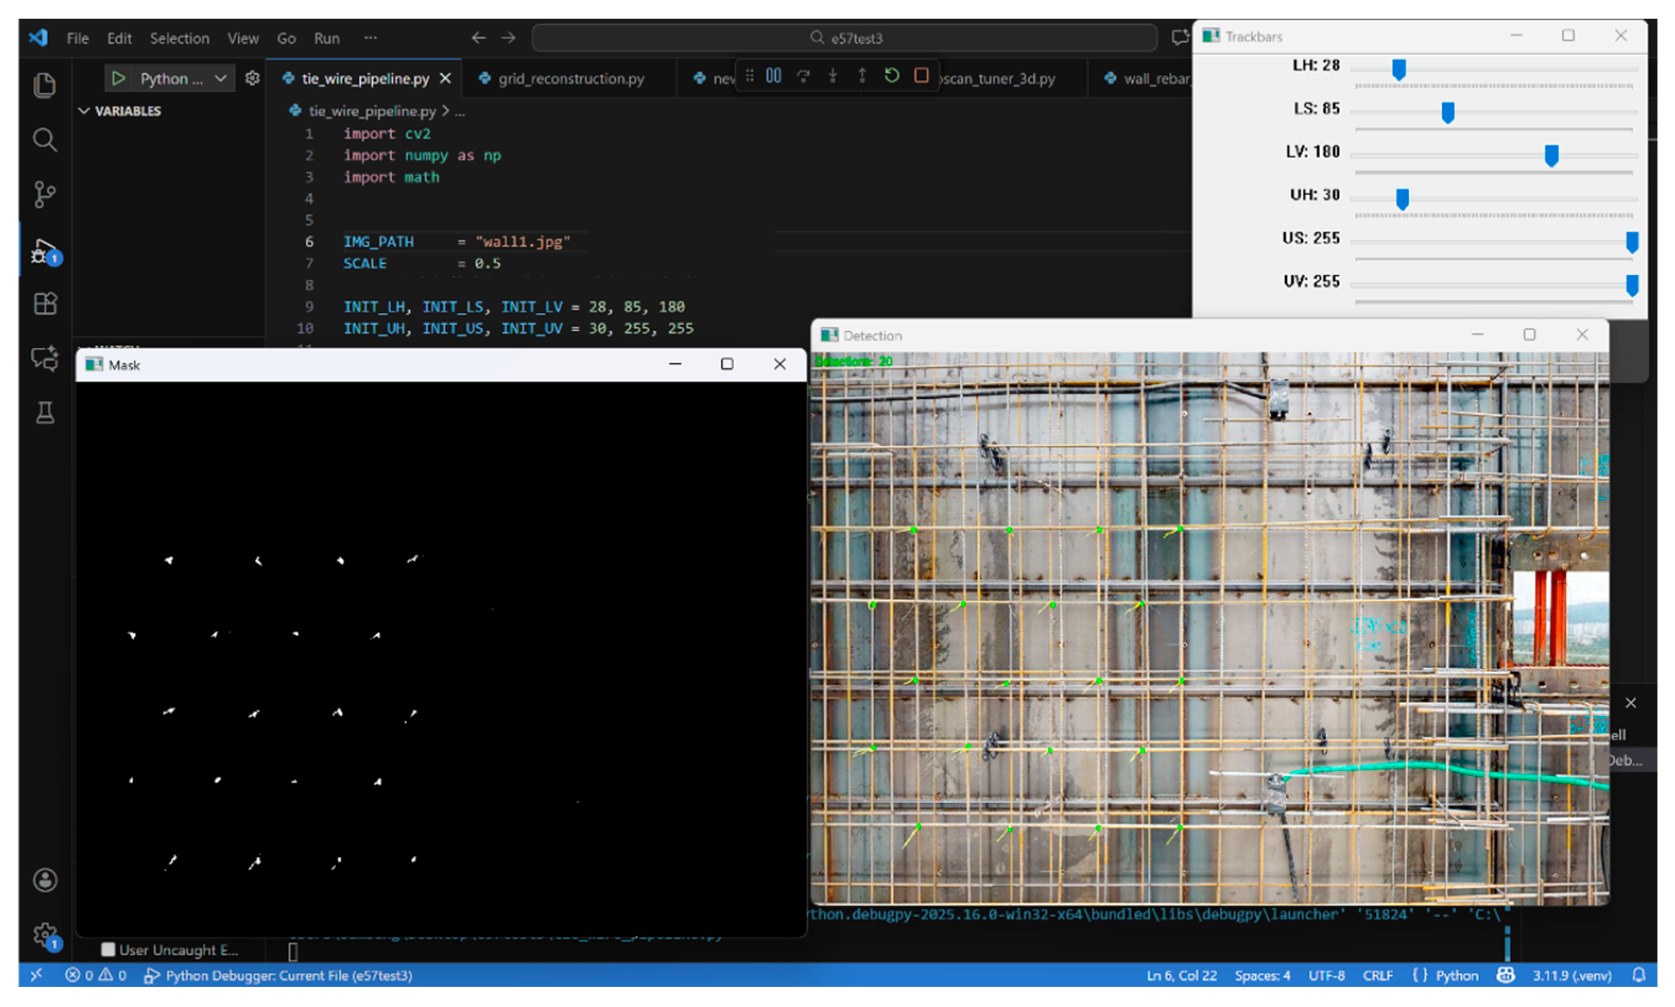
Task: Click the UH trackbar slider handle
Action: pyautogui.click(x=1403, y=199)
